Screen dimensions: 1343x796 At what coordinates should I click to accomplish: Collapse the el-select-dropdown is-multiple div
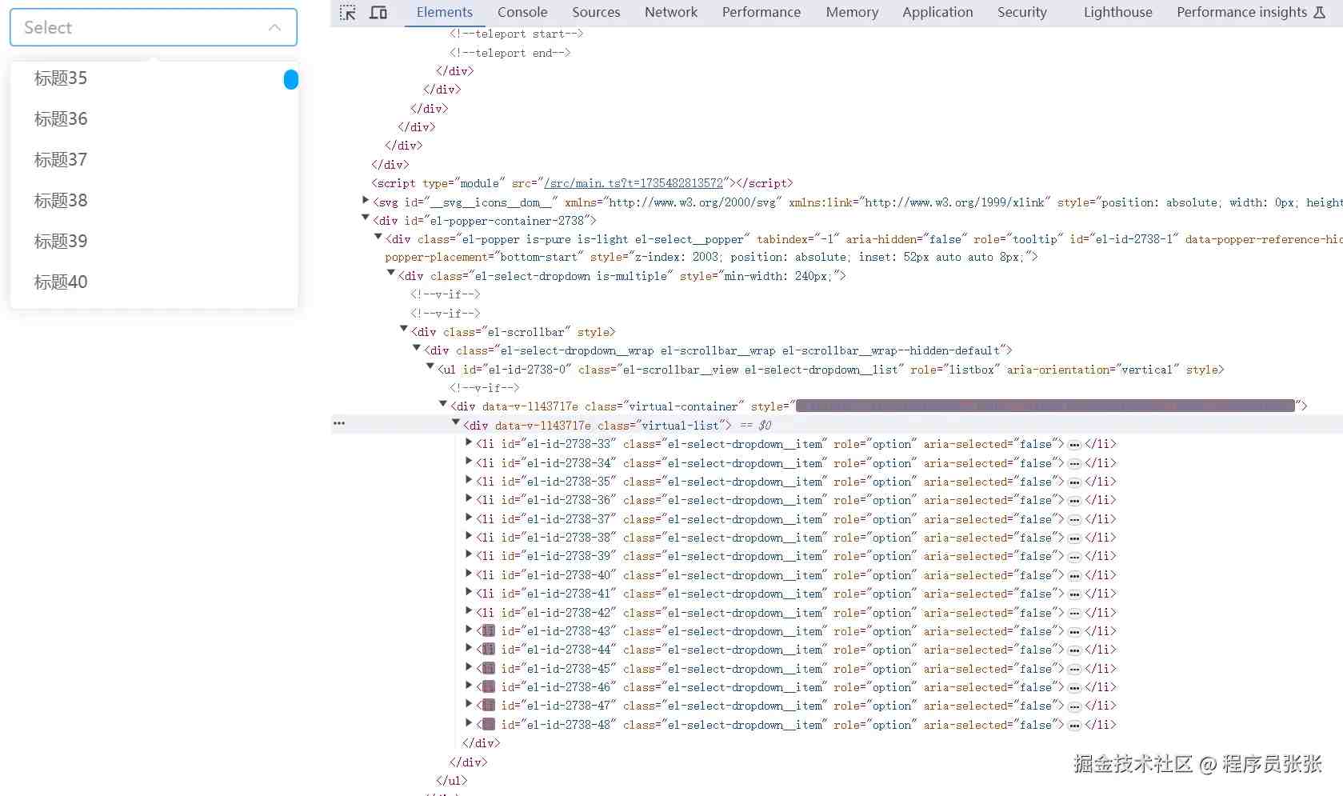(x=391, y=274)
